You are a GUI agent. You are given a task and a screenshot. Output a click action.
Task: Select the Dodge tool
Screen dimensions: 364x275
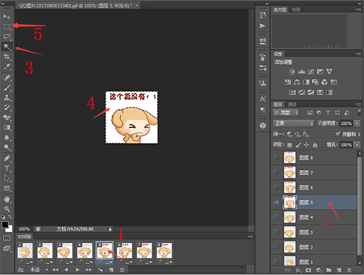click(x=7, y=147)
